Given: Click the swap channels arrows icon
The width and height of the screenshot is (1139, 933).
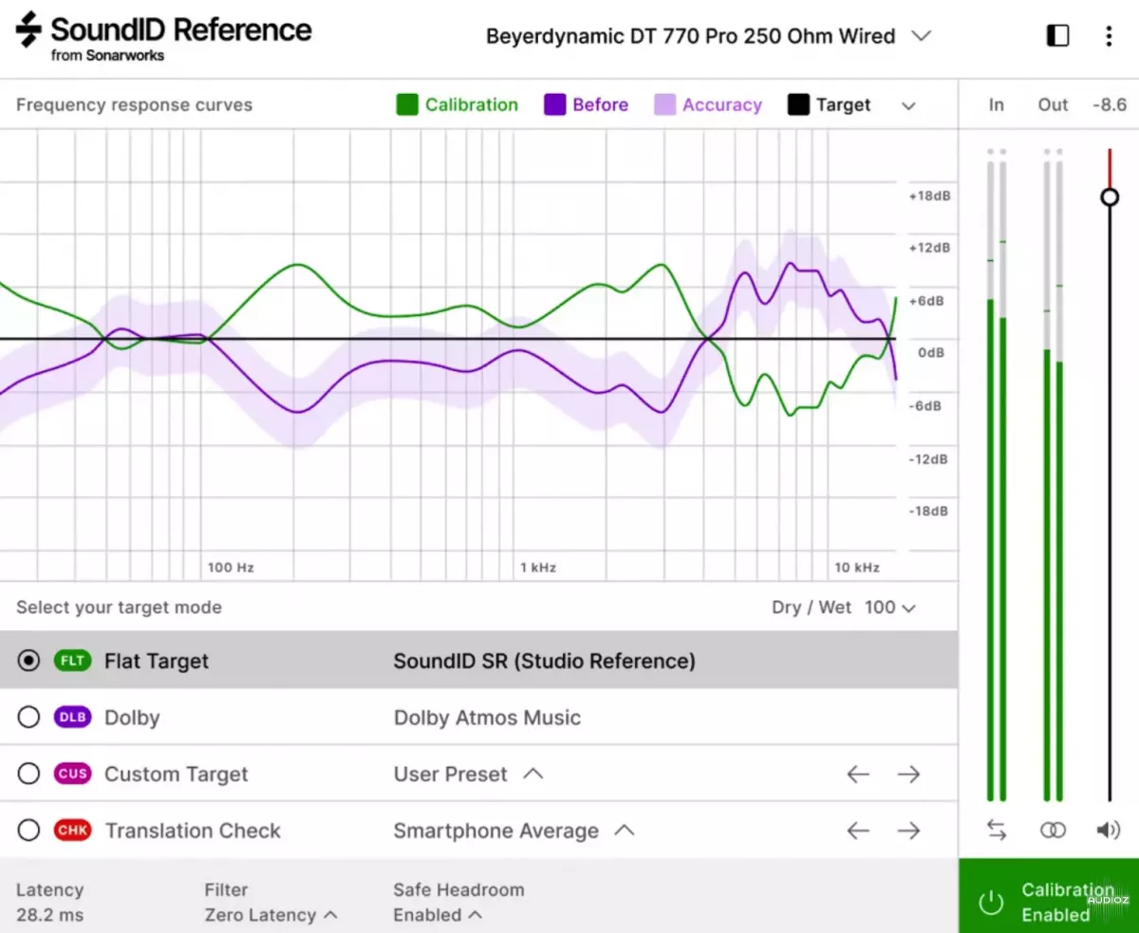Looking at the screenshot, I should [x=997, y=830].
